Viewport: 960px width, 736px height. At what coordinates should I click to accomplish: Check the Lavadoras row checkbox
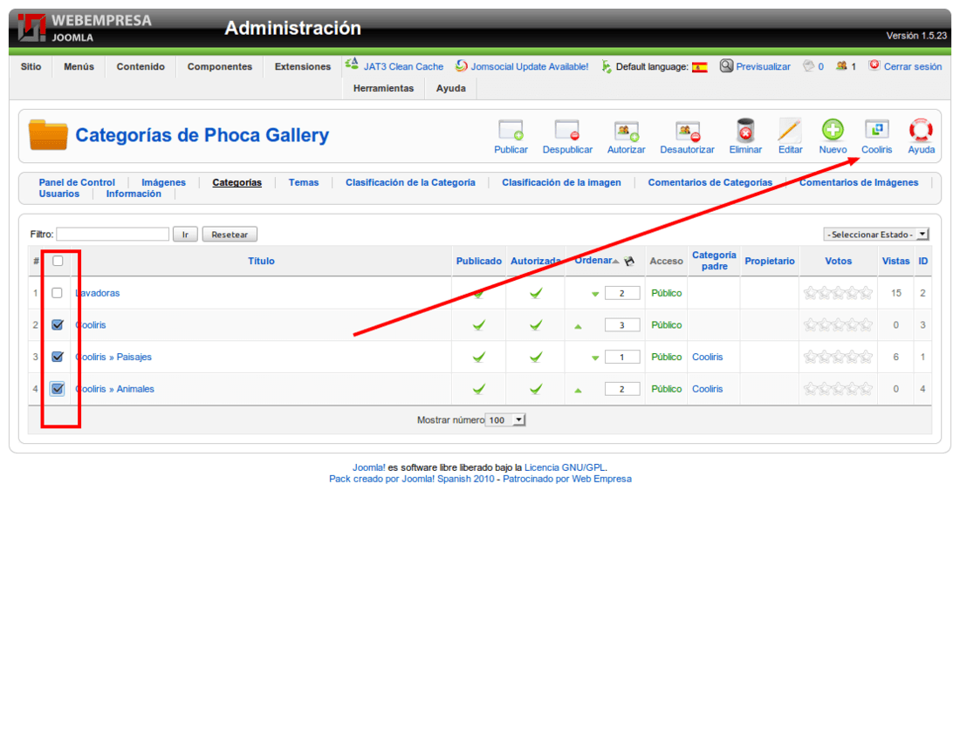coord(57,293)
